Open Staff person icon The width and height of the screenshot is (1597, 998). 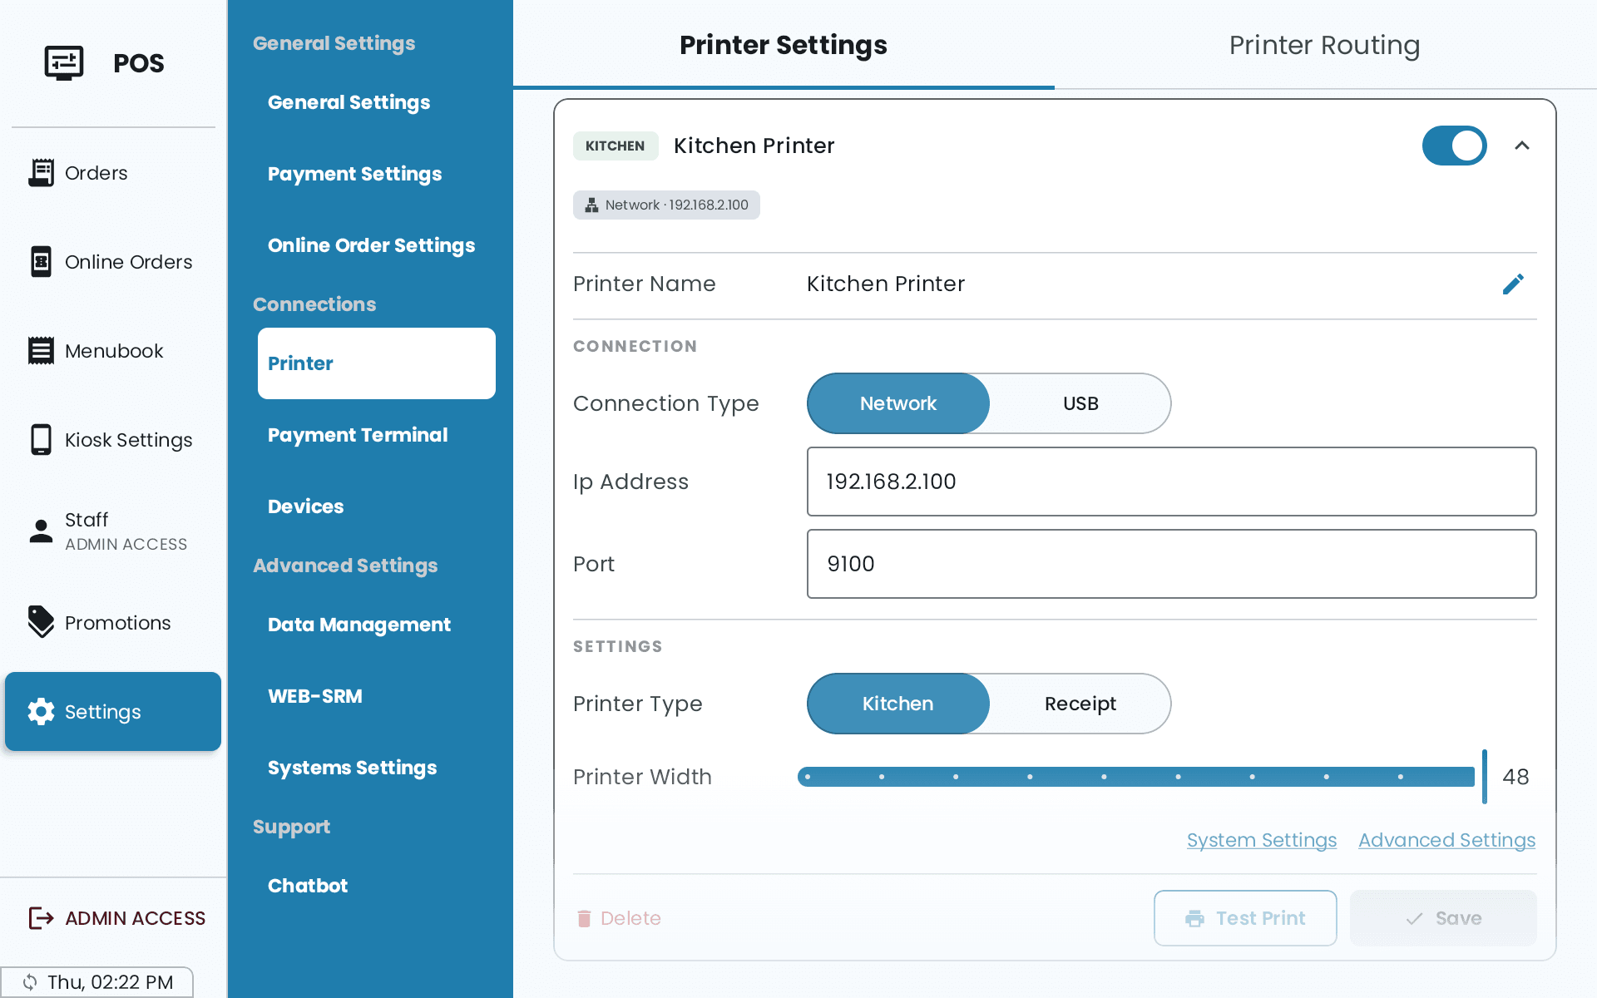(41, 531)
